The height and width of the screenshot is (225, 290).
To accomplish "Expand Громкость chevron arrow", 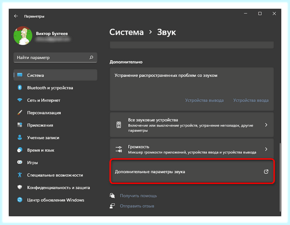I will point(266,149).
